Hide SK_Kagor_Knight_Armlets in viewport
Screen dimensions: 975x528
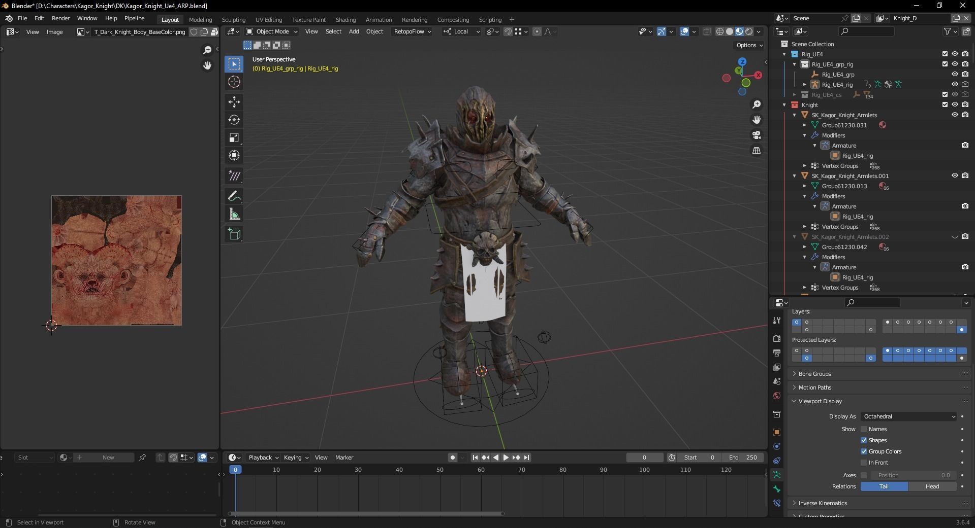pyautogui.click(x=955, y=115)
